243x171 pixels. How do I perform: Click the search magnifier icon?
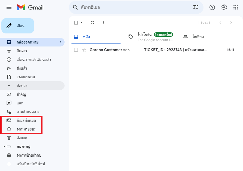tap(75, 7)
